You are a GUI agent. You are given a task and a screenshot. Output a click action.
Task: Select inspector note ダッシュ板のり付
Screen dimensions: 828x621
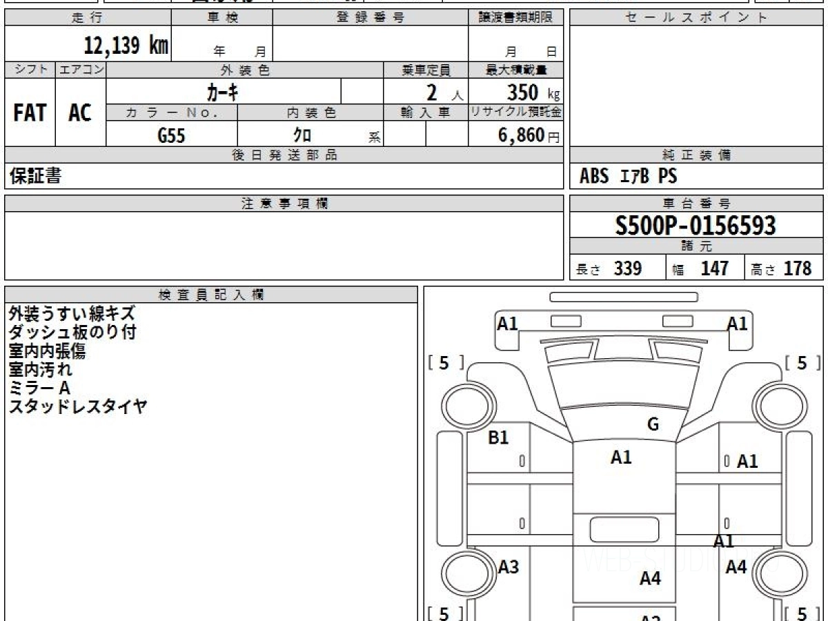click(72, 332)
